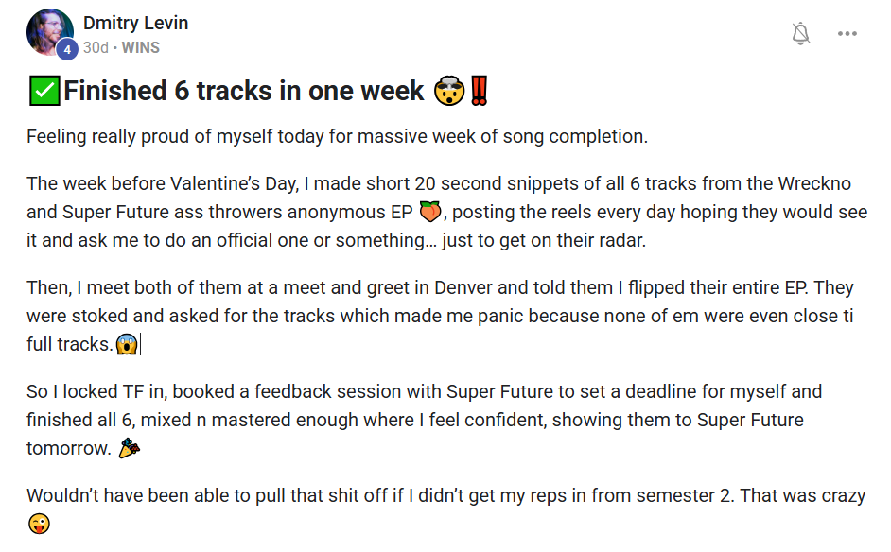Click the 'Feeling really proud of myself' sentence
Image resolution: width=891 pixels, height=552 pixels.
[x=337, y=136]
